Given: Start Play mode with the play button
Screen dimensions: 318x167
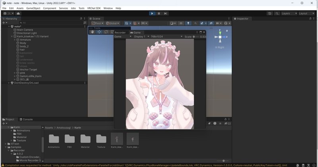Looking at the screenshot, I should tap(152, 13).
